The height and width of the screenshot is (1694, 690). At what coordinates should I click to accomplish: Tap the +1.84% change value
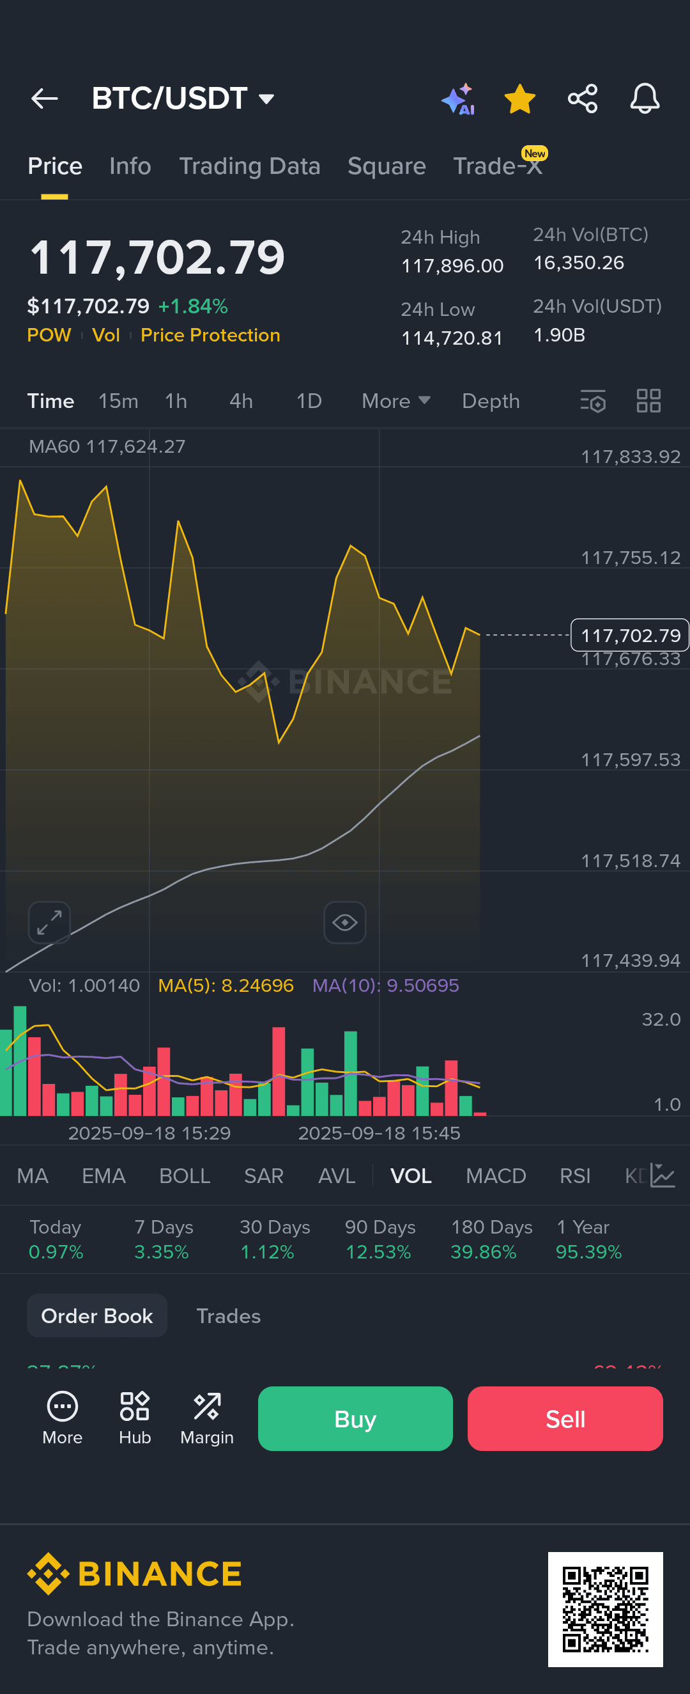[x=193, y=306]
